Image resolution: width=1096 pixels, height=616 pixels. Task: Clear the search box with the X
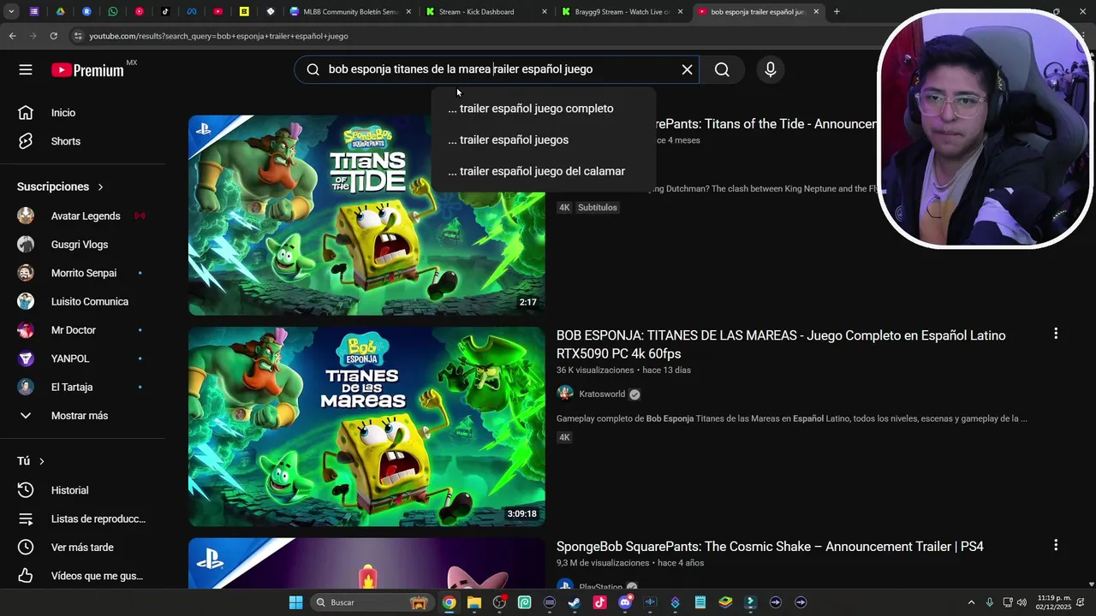(x=687, y=69)
